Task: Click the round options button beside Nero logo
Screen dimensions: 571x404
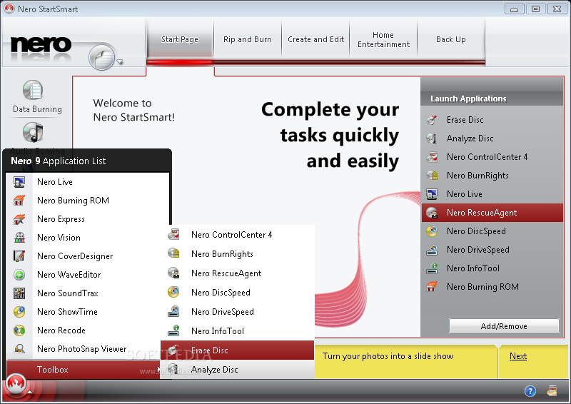Action: pyautogui.click(x=103, y=57)
